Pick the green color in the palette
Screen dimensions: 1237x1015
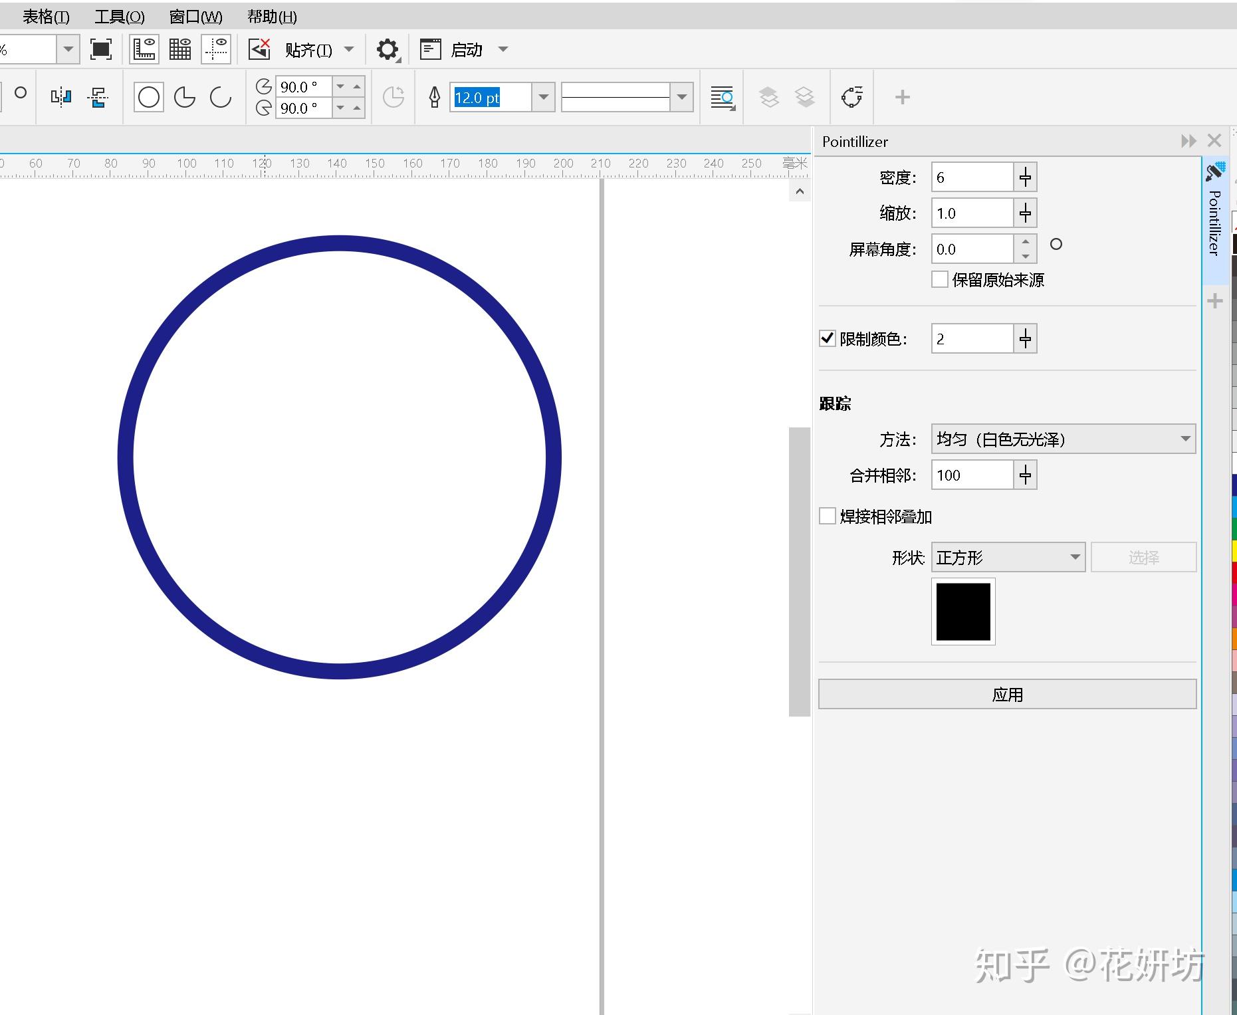point(1234,529)
